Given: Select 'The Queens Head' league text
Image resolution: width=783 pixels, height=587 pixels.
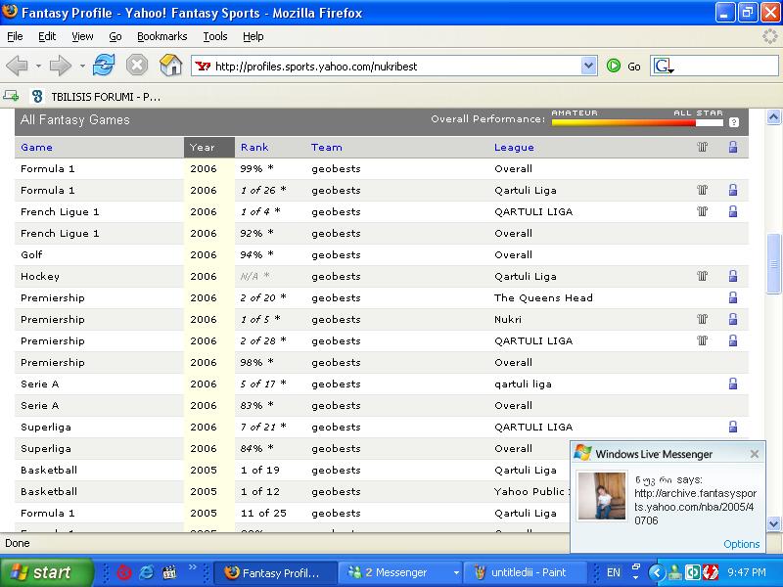Looking at the screenshot, I should click(x=543, y=298).
